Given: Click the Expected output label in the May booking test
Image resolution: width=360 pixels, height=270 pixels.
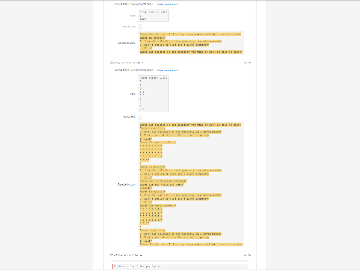Looking at the screenshot, I should pyautogui.click(x=127, y=184).
